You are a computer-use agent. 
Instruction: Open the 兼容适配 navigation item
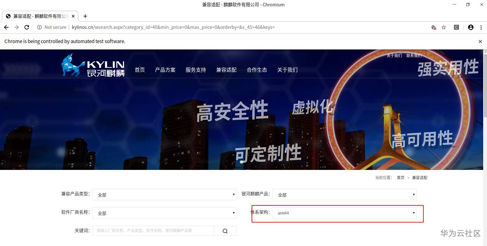coord(226,70)
